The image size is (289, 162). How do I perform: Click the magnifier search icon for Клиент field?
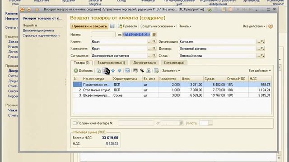154,41
